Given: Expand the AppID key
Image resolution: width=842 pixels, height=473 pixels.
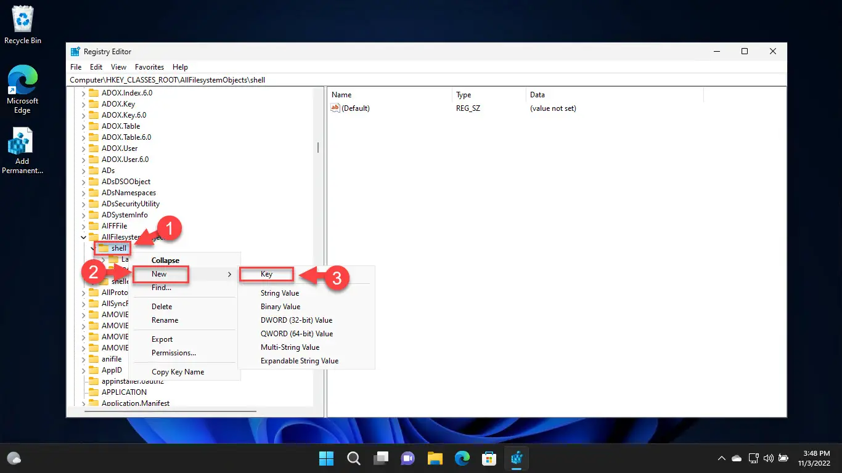Looking at the screenshot, I should tap(84, 370).
